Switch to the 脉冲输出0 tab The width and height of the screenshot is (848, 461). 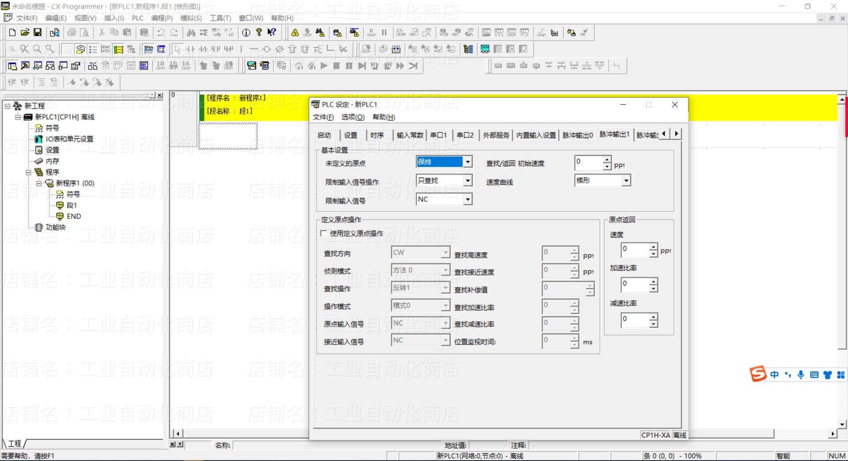pyautogui.click(x=578, y=135)
